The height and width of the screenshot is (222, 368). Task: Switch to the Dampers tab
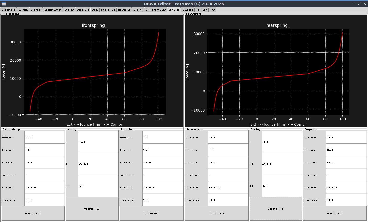(188, 10)
